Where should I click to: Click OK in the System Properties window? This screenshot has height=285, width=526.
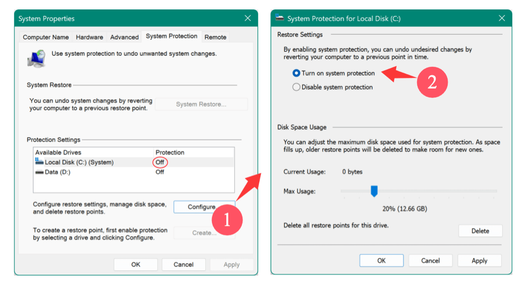(136, 264)
